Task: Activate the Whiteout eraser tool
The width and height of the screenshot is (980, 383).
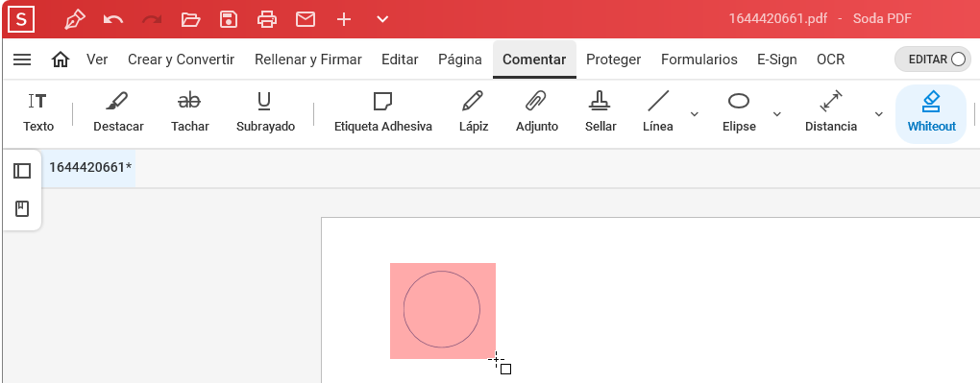Action: coord(931,113)
